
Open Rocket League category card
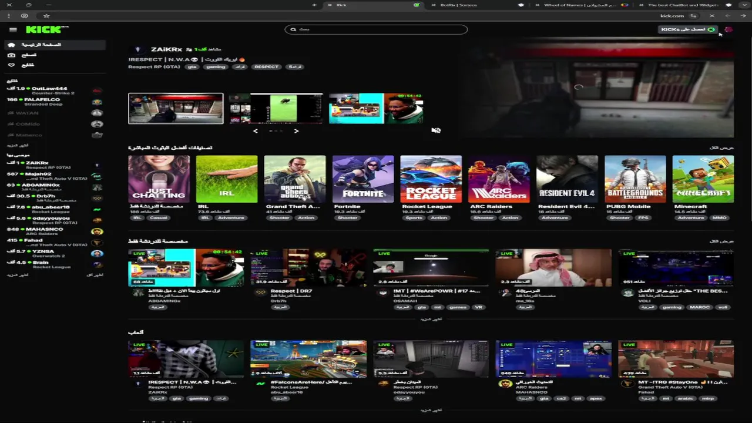[x=431, y=179]
